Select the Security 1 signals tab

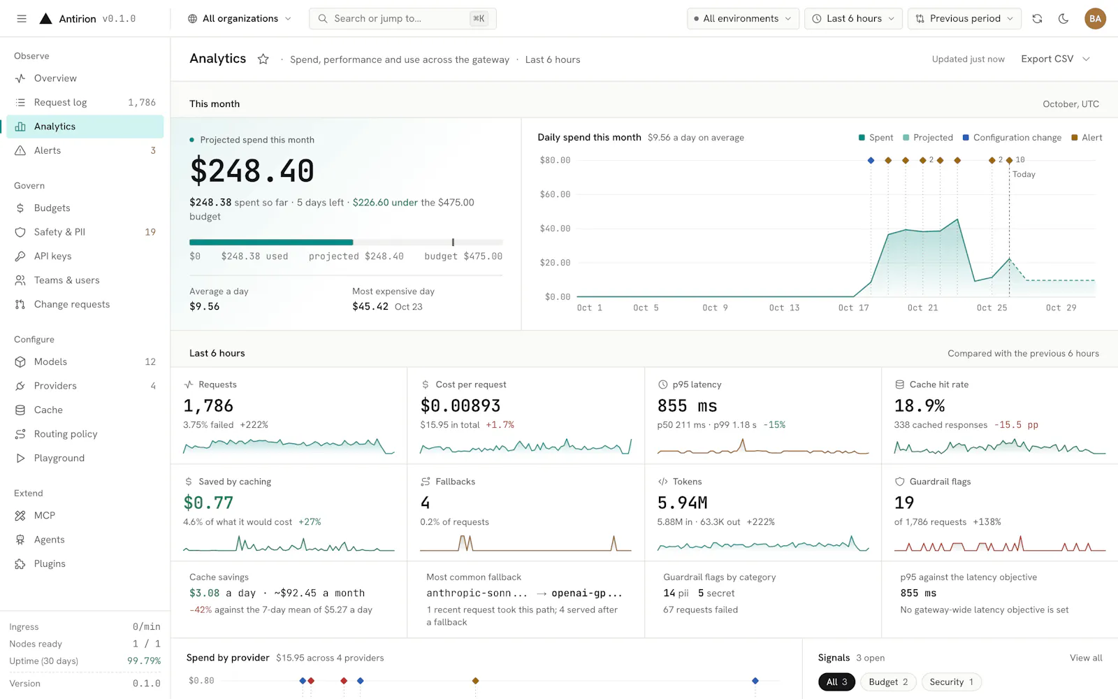(x=951, y=682)
